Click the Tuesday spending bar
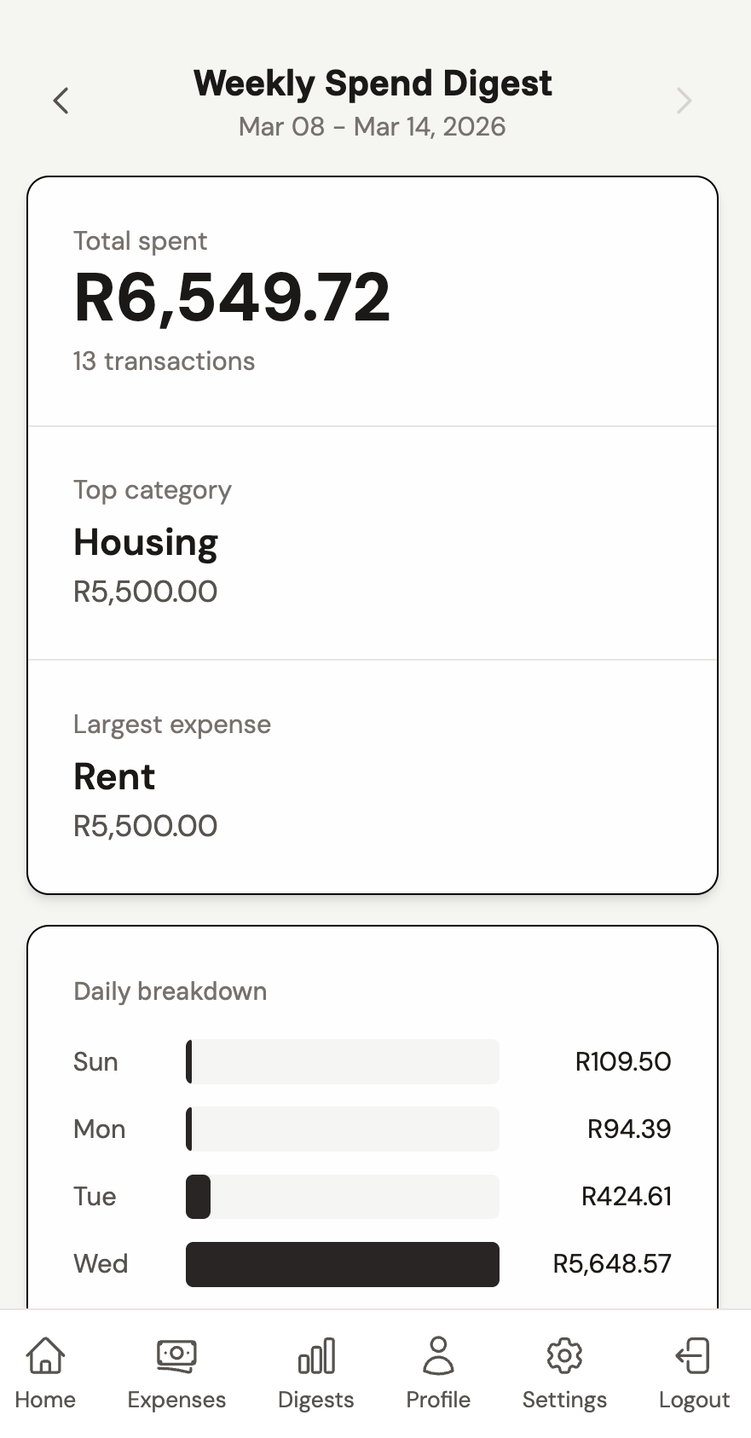The height and width of the screenshot is (1438, 751). (199, 1197)
